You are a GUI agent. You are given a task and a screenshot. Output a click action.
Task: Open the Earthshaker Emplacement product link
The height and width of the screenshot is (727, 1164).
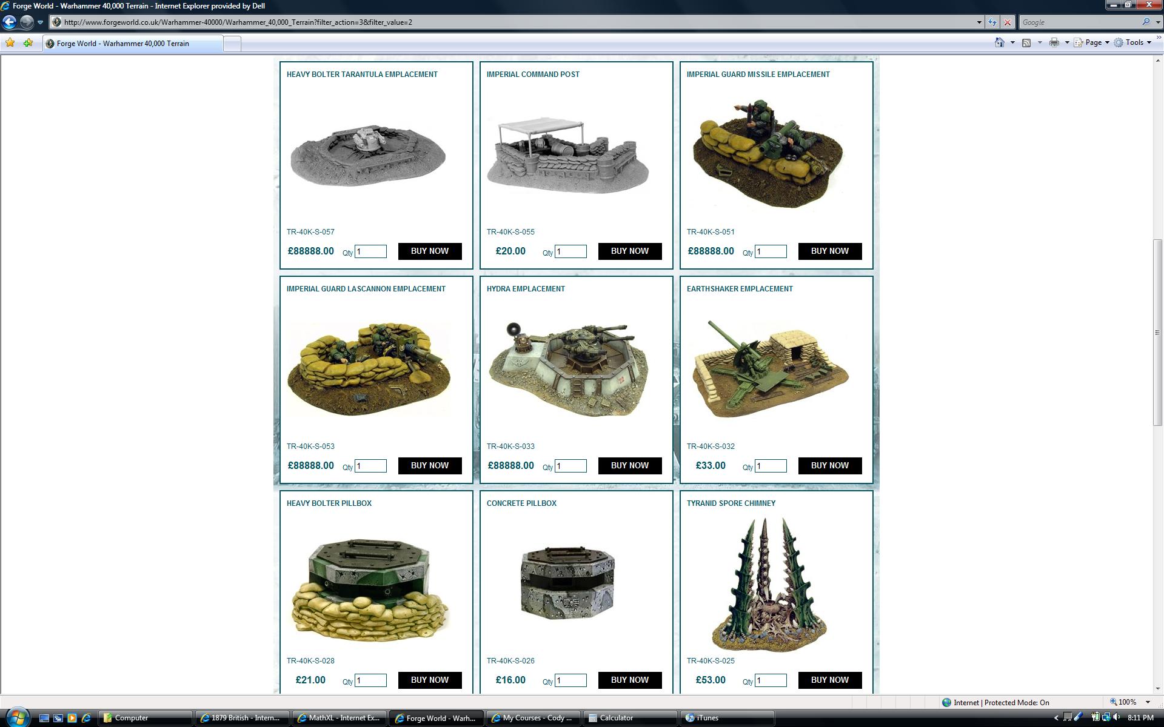739,289
